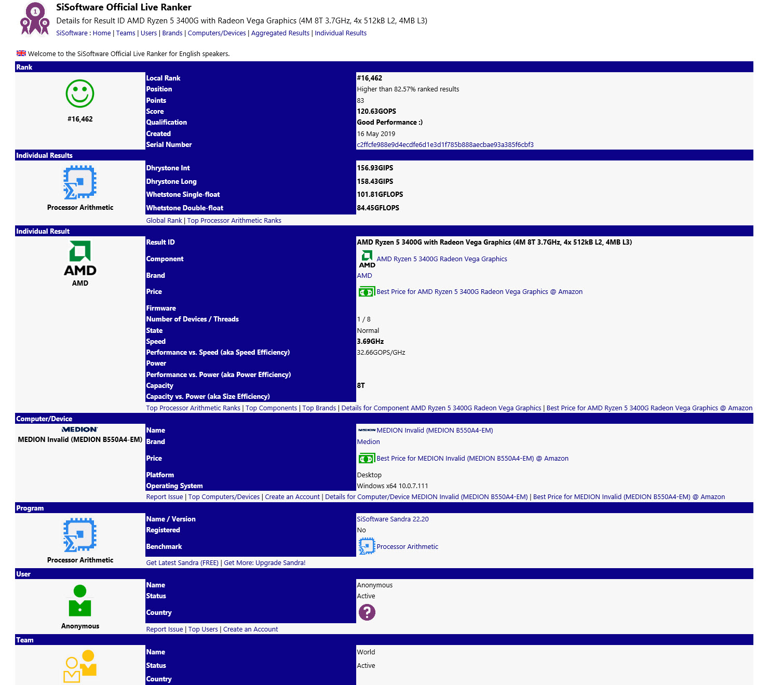Open the Teams menu link
770x685 pixels.
tap(126, 33)
